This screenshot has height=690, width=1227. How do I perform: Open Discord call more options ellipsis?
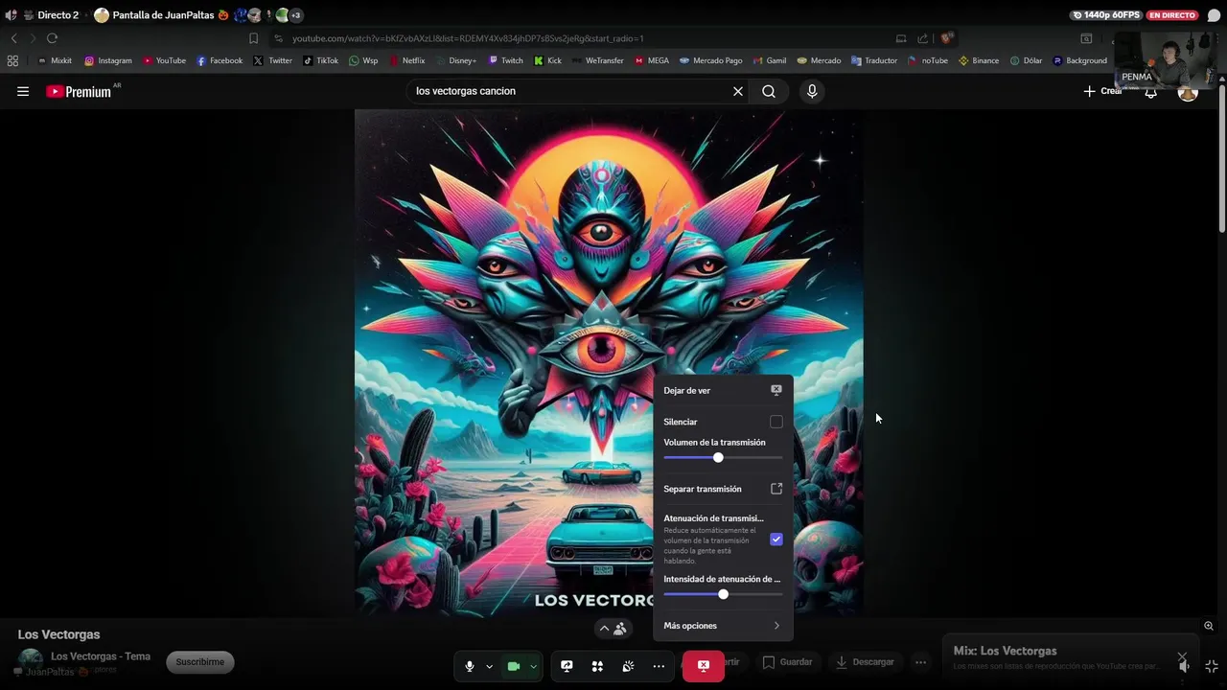coord(659,666)
